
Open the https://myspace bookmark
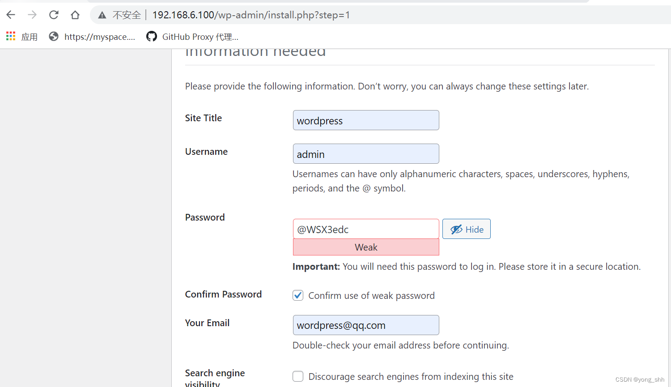(x=92, y=37)
